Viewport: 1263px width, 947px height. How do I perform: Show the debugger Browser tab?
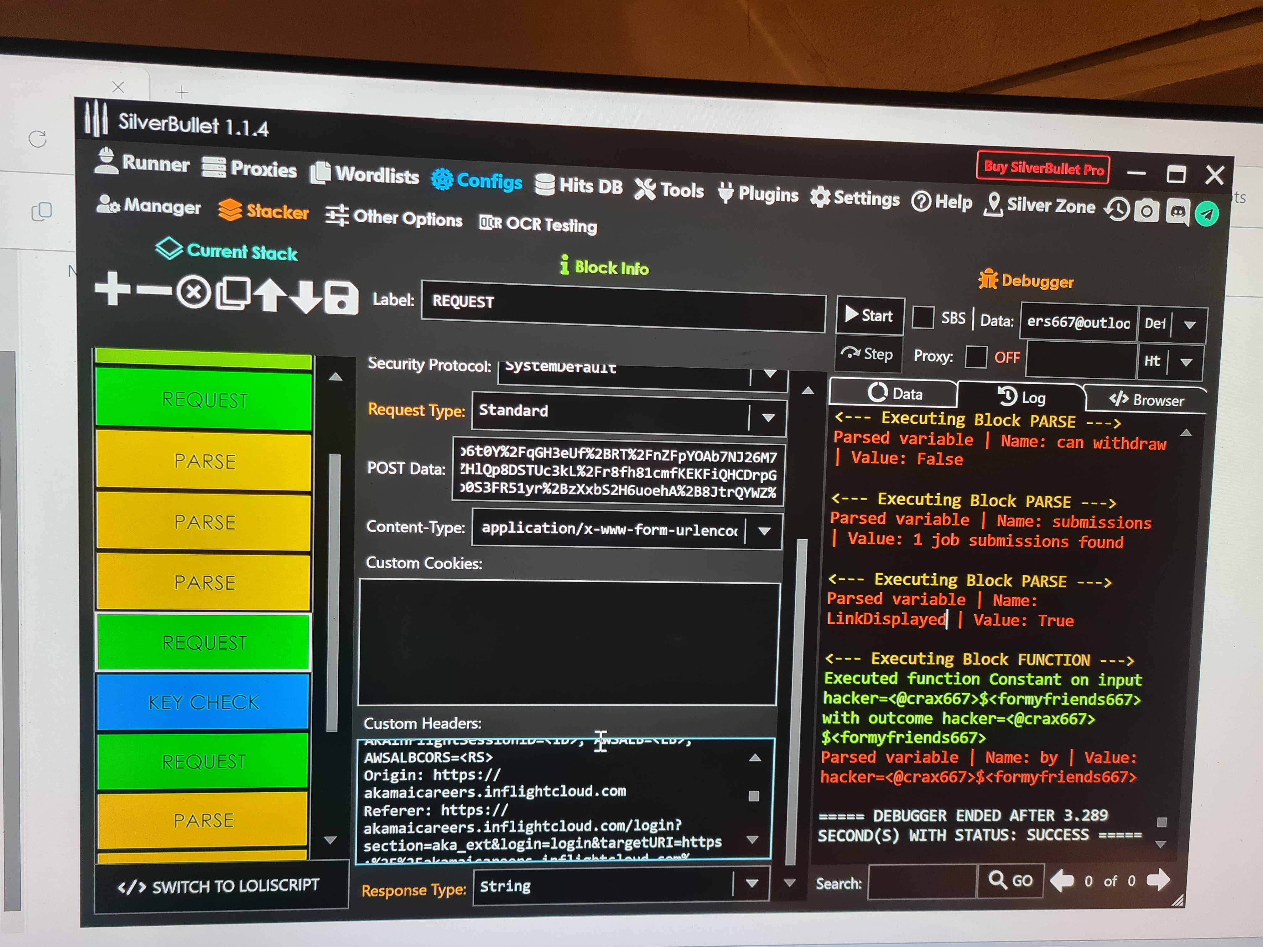click(1146, 400)
